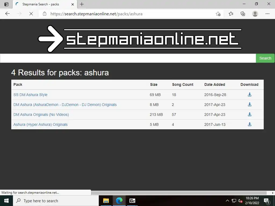
Task: Open a new browser tab
Action: [82, 4]
